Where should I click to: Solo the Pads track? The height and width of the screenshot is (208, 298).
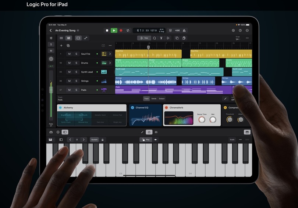[x=76, y=90]
